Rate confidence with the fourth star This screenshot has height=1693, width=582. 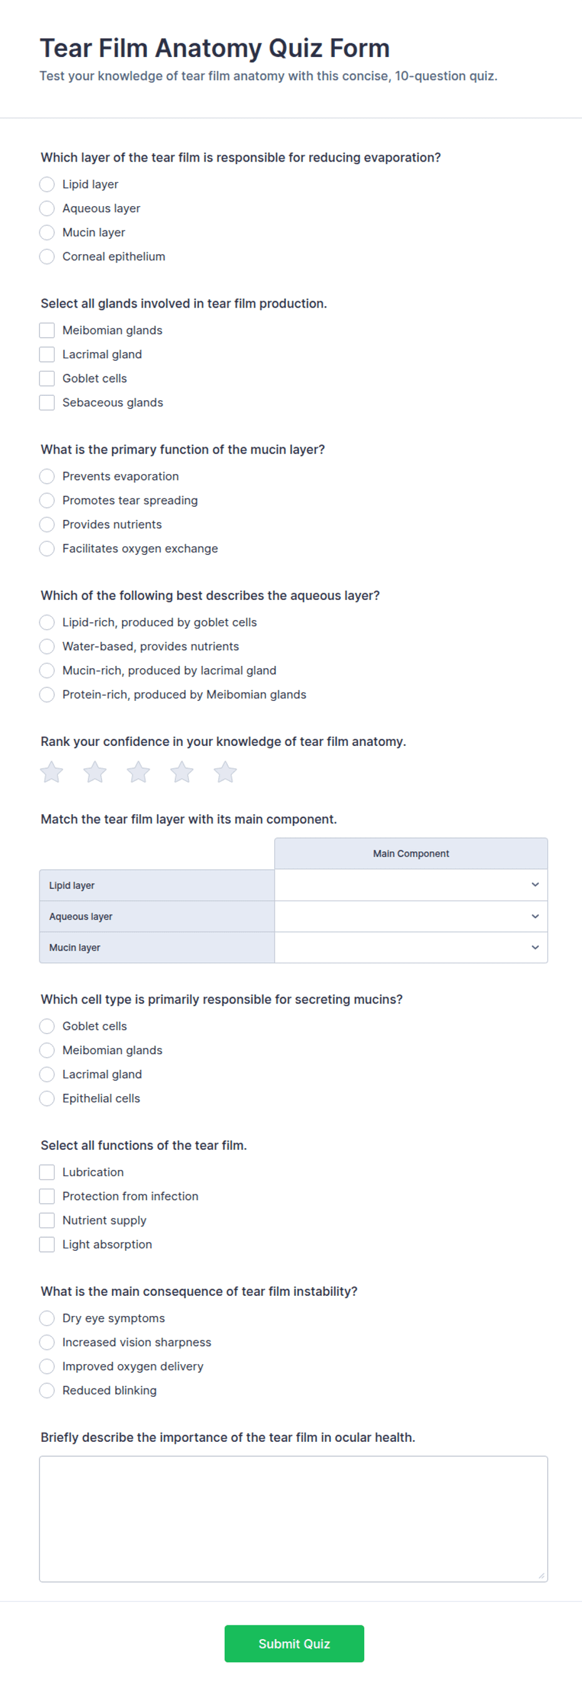181,772
